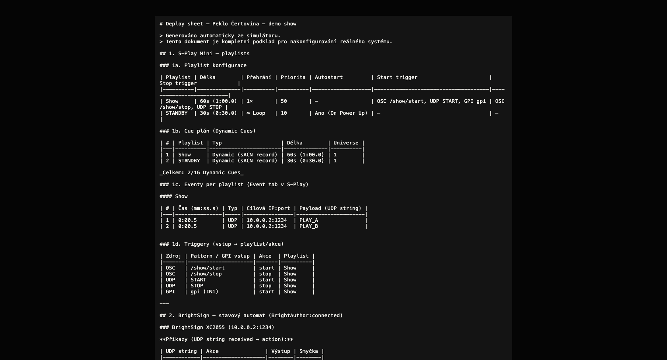This screenshot has height=360, width=667.
Task: Click the 'Výstup' column header
Action: [x=281, y=351]
